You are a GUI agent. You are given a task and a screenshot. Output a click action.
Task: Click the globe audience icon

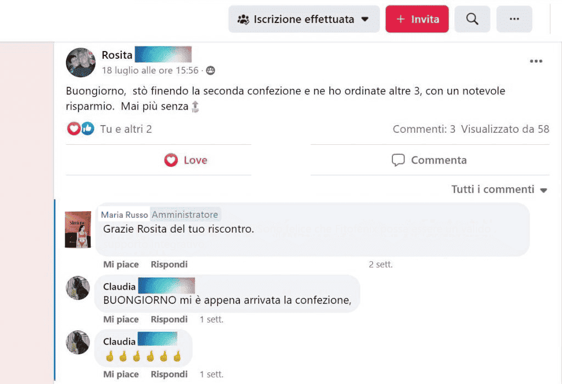click(211, 71)
